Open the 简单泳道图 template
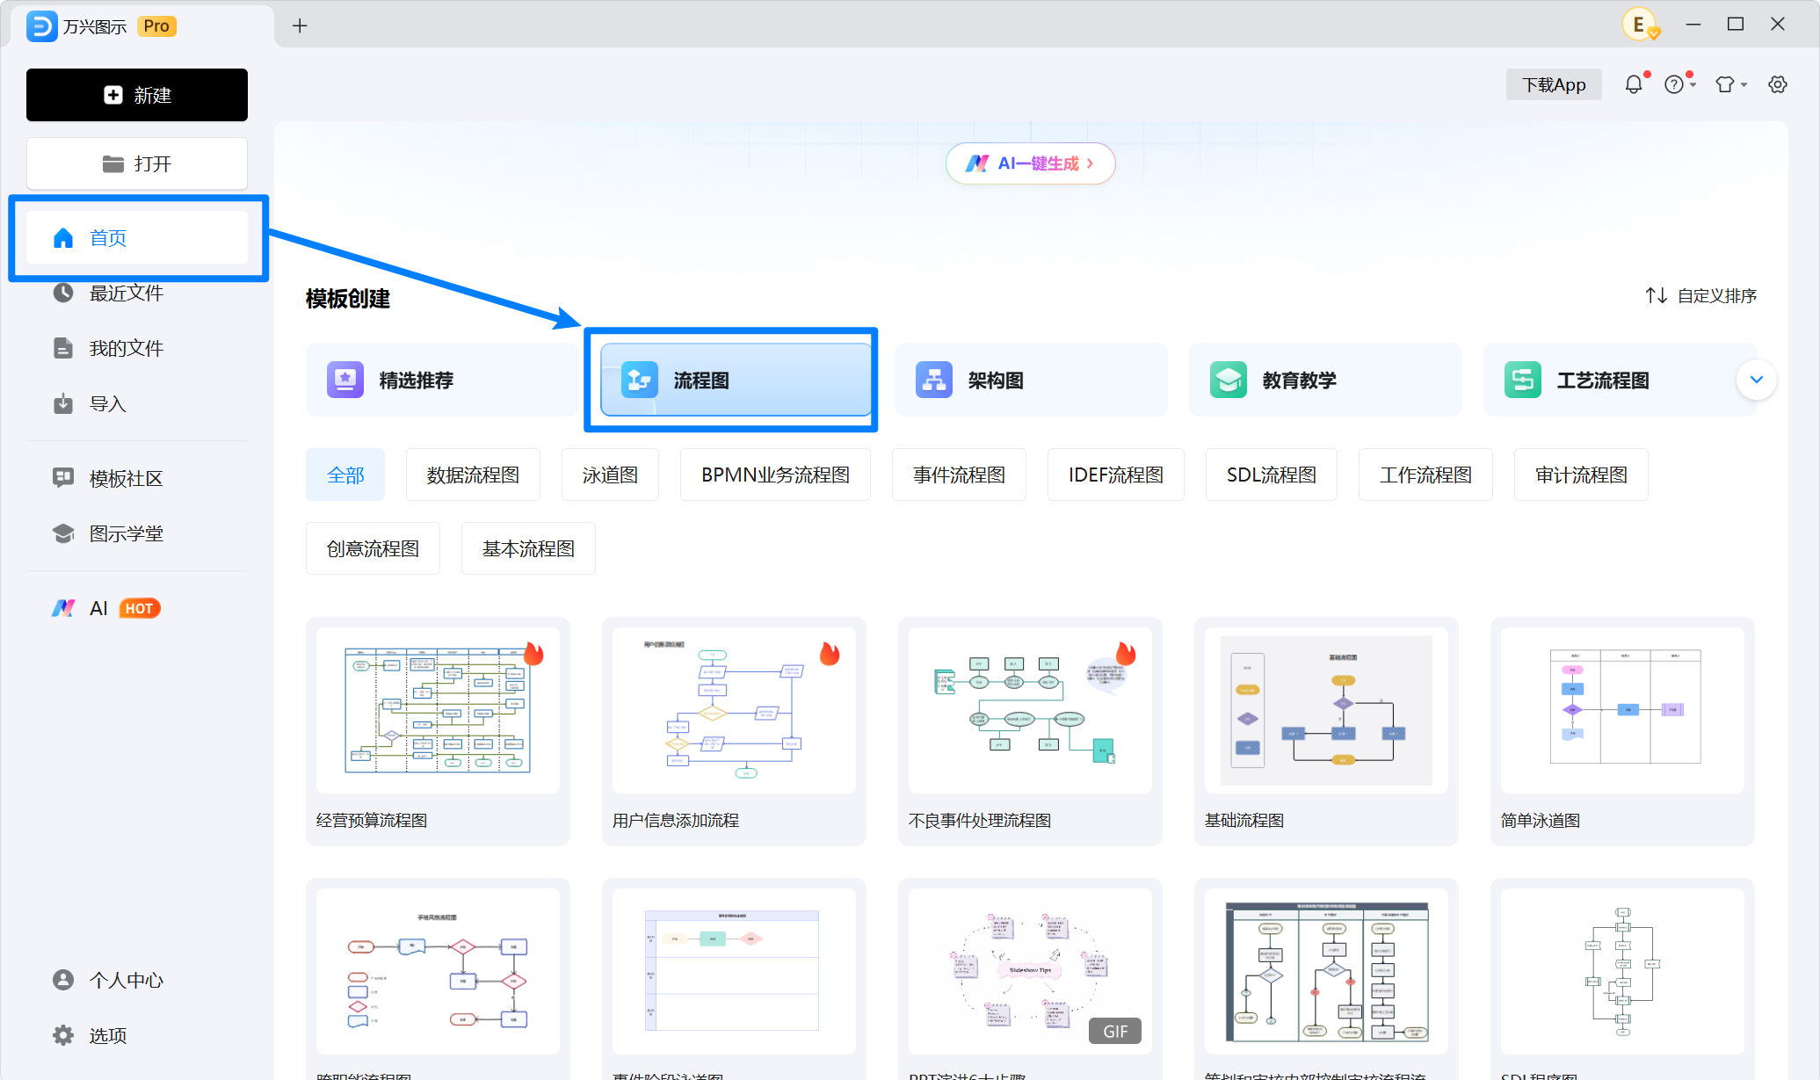 click(x=1622, y=731)
